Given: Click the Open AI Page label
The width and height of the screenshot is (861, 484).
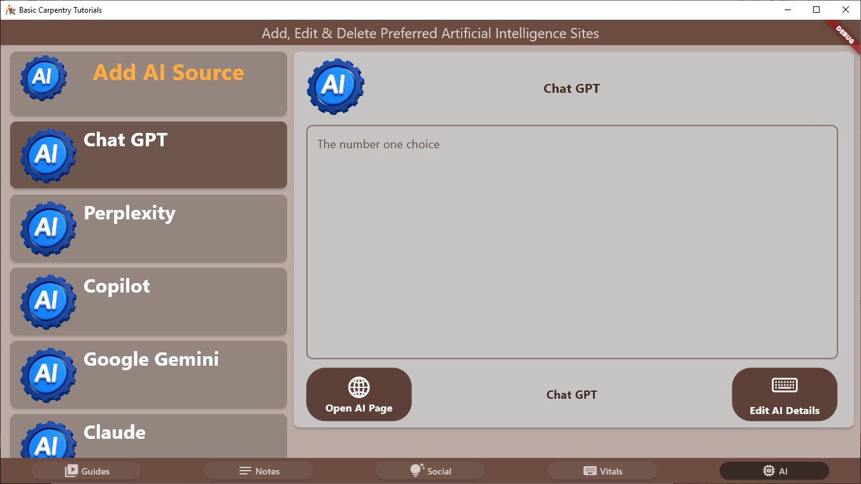Looking at the screenshot, I should [359, 408].
